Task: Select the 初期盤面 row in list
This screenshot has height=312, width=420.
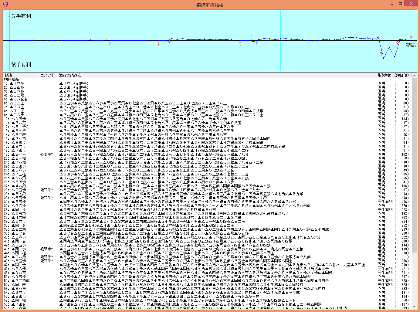Action: click(12, 79)
